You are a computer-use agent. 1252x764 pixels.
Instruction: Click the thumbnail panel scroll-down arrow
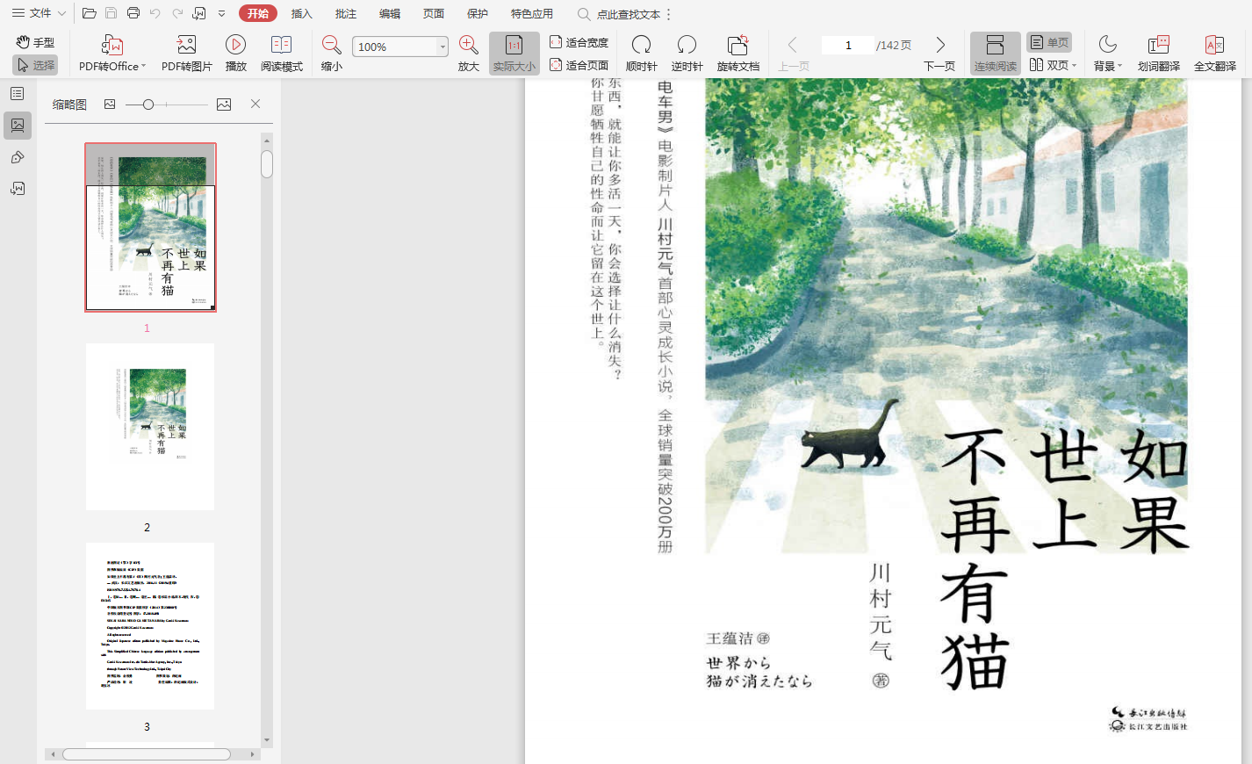[267, 740]
